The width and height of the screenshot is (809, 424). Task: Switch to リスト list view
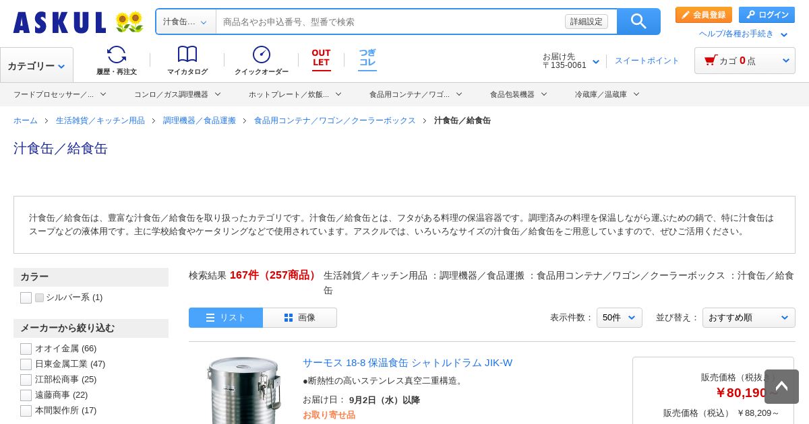click(226, 318)
